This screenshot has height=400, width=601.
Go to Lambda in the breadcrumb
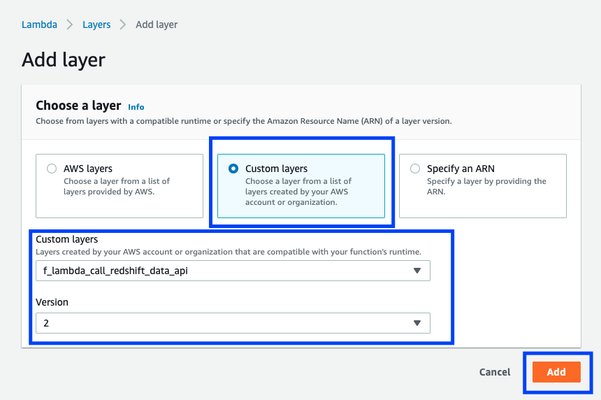(39, 24)
